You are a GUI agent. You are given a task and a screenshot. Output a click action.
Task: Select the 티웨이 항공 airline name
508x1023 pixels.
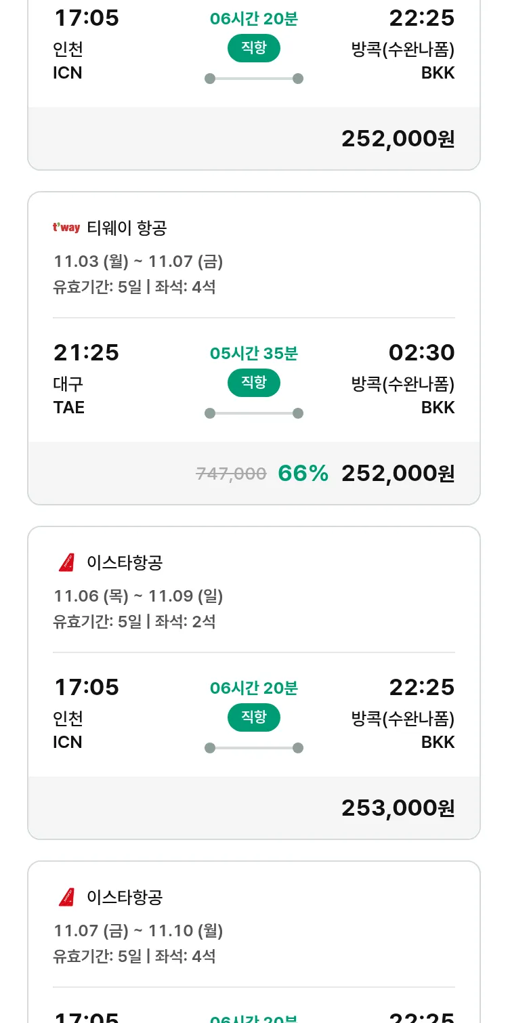[127, 228]
